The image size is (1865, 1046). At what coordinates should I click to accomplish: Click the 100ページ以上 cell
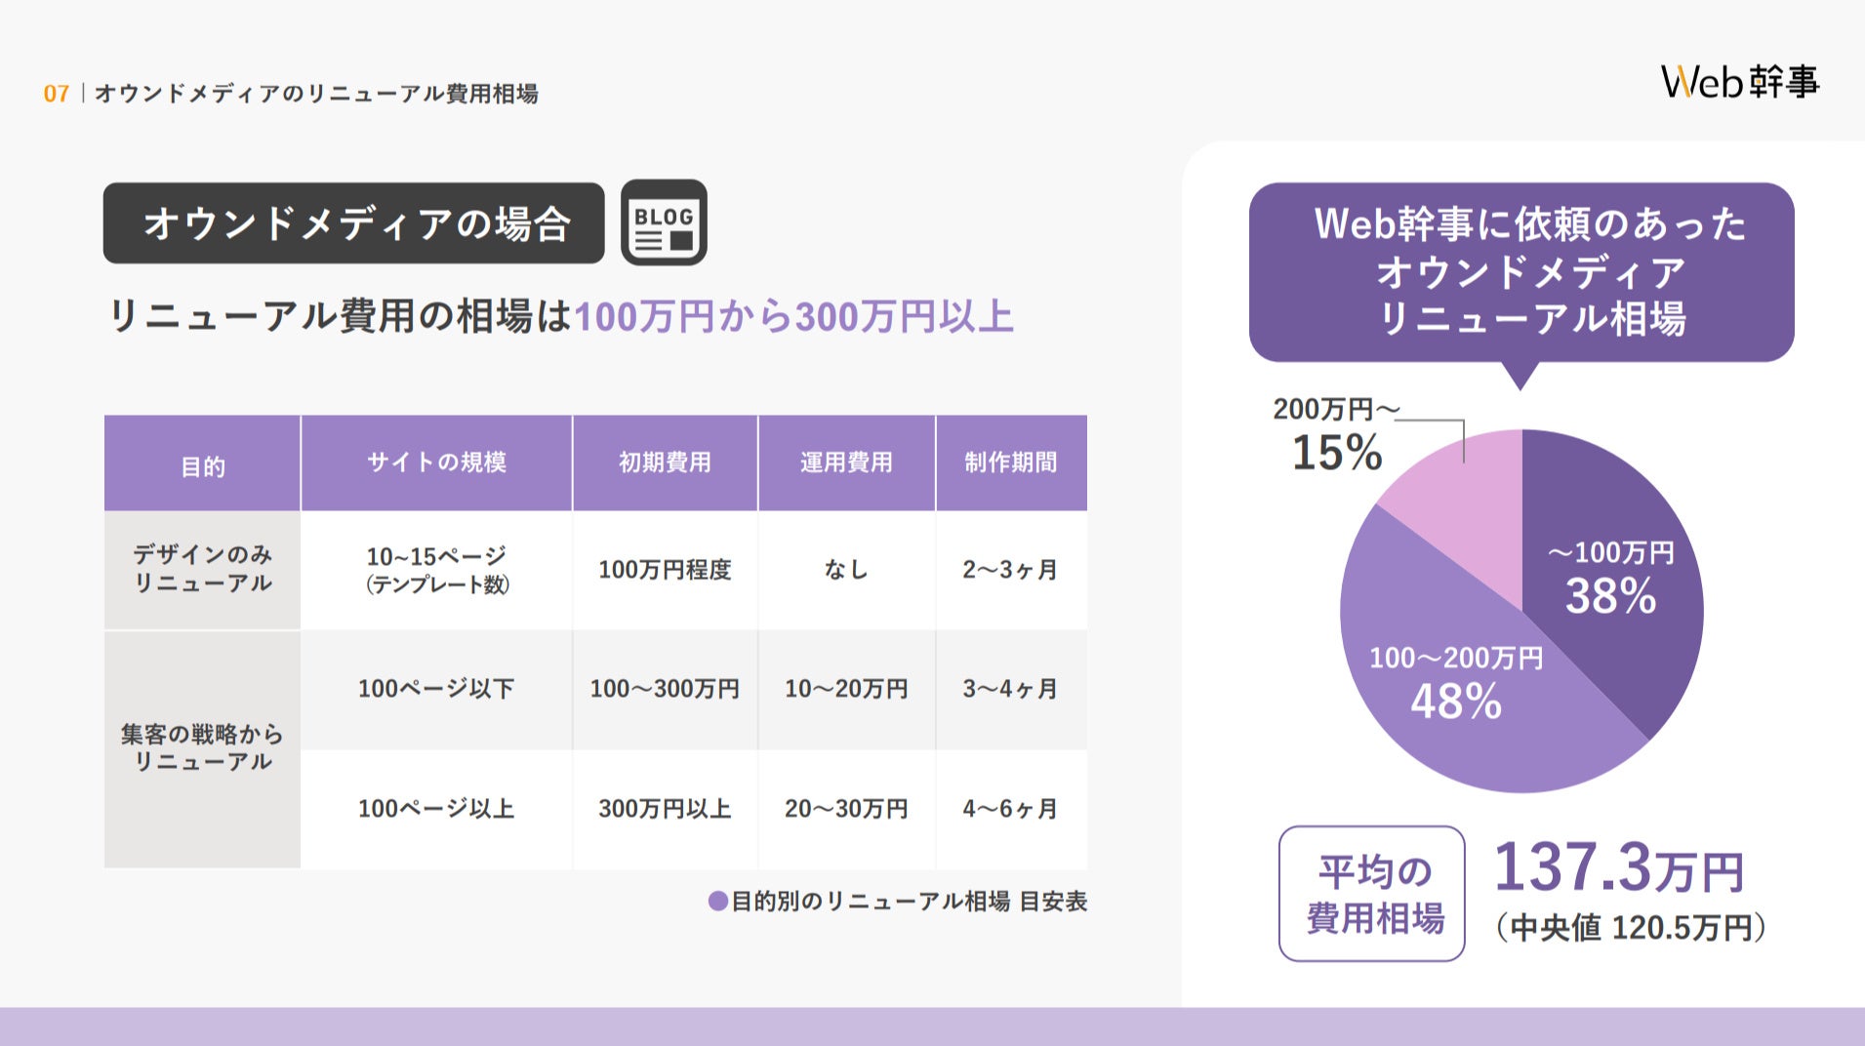436,809
